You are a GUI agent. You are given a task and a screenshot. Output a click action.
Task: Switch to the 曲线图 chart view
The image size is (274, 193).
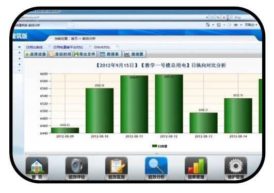pos(134,54)
